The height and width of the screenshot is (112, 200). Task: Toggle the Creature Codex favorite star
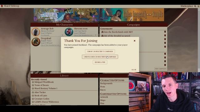(33, 99)
